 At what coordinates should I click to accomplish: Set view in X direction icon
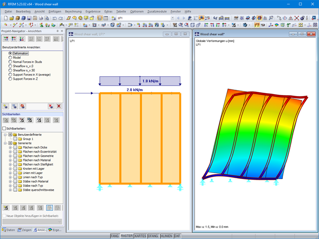click(x=206, y=25)
